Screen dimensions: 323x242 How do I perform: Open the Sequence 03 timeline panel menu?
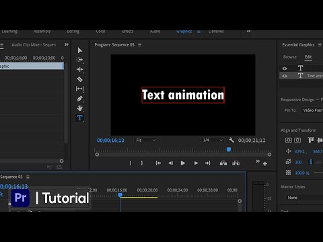(28, 177)
